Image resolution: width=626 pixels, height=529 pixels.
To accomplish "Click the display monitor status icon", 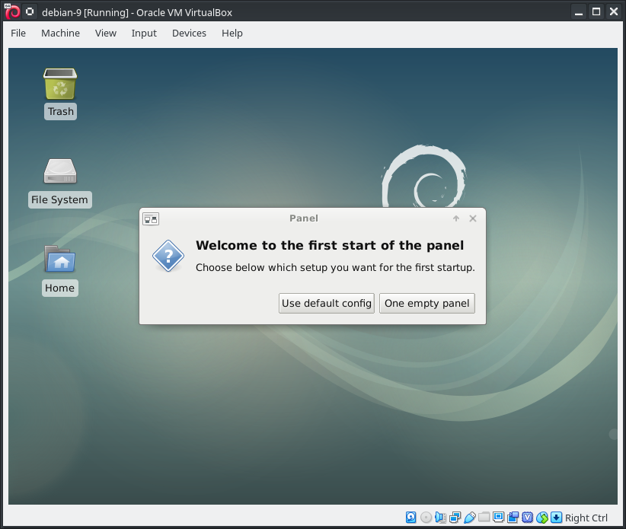I will point(498,518).
